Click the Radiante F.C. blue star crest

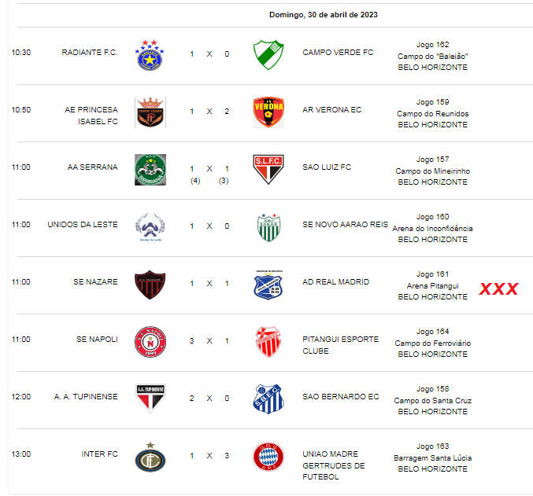point(150,55)
